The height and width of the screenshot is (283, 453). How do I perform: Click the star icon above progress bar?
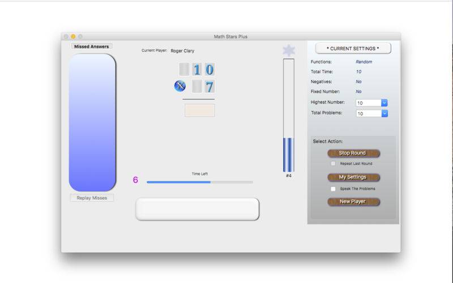(289, 50)
